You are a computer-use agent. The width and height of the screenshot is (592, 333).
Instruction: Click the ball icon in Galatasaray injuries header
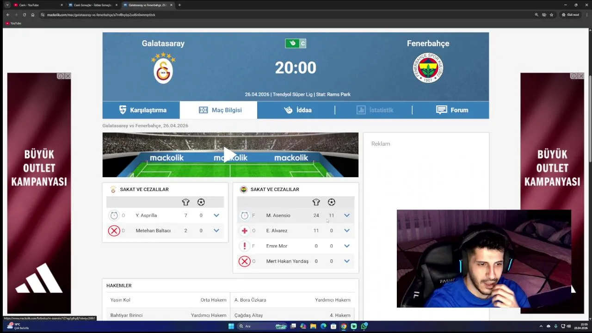tap(201, 202)
